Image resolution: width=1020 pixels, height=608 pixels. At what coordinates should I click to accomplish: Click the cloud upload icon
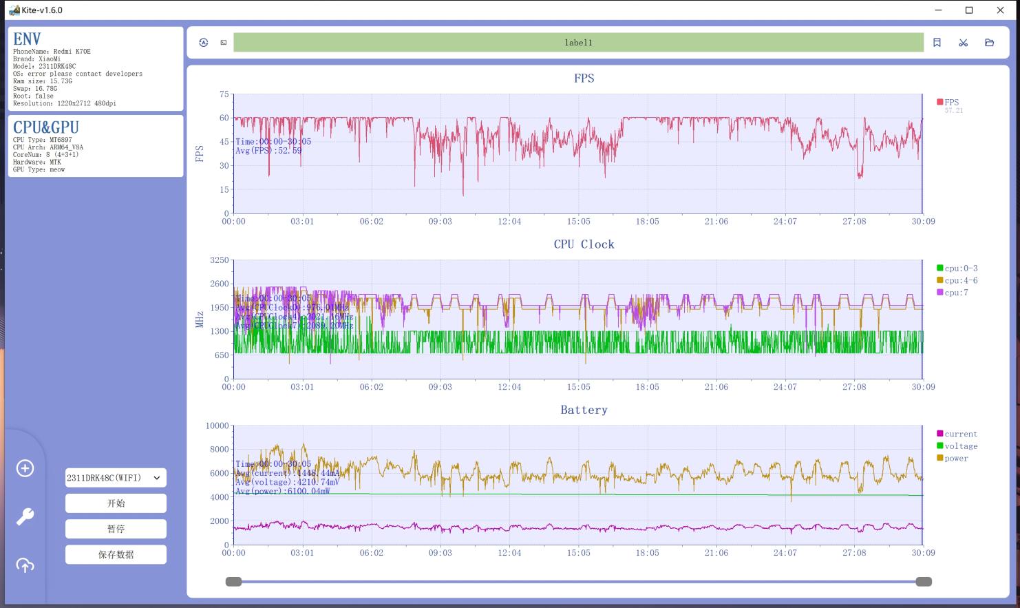click(25, 565)
